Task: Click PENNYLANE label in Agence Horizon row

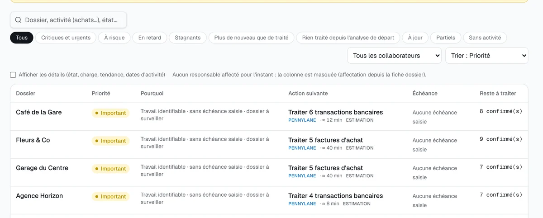Action: [302, 204]
